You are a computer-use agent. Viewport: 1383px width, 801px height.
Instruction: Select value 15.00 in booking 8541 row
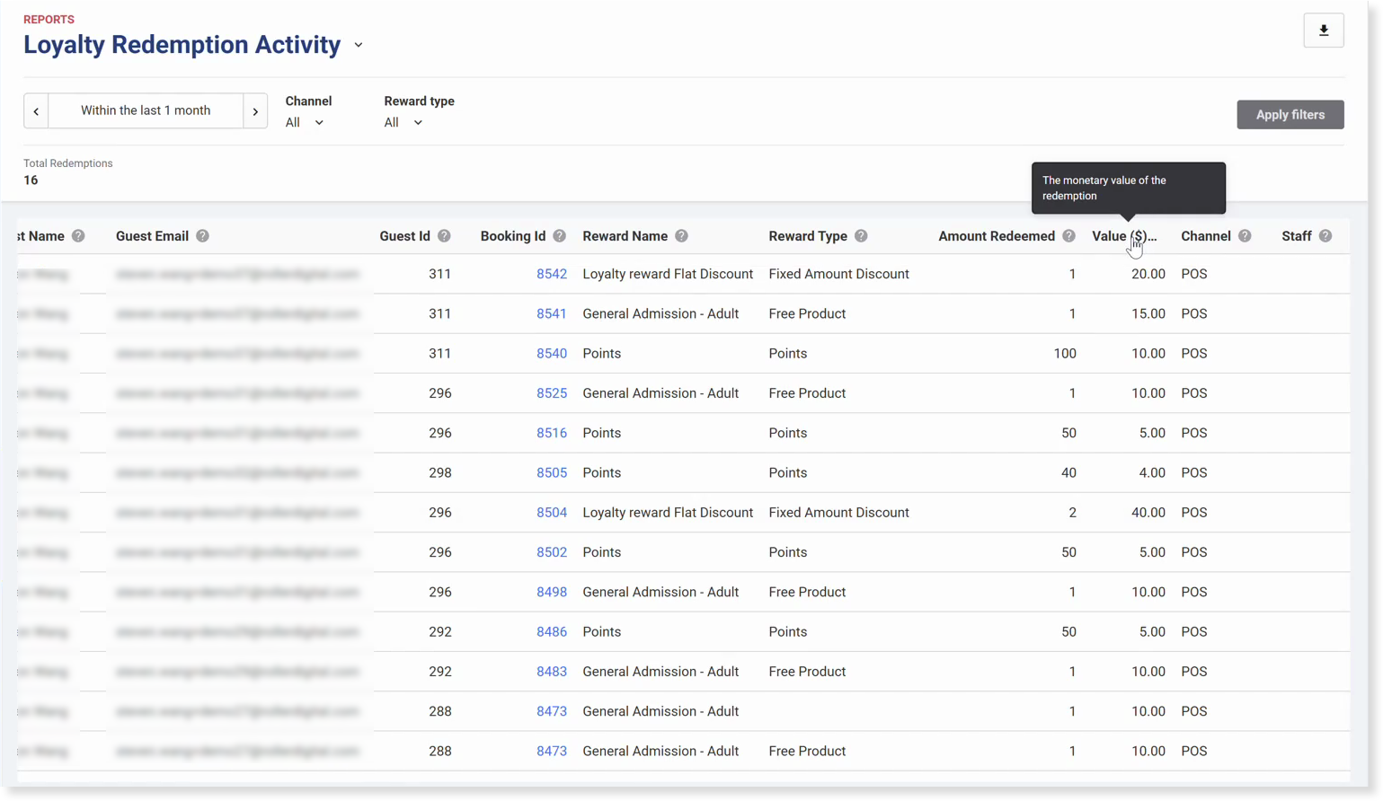1148,313
